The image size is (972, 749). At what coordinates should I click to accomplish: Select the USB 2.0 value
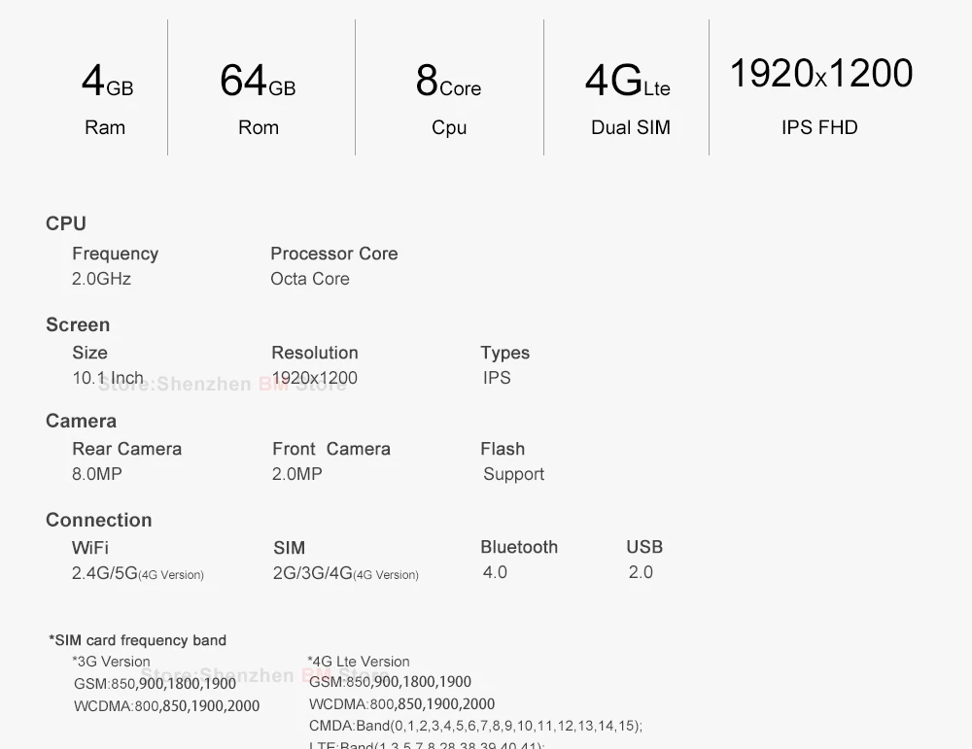pos(641,572)
